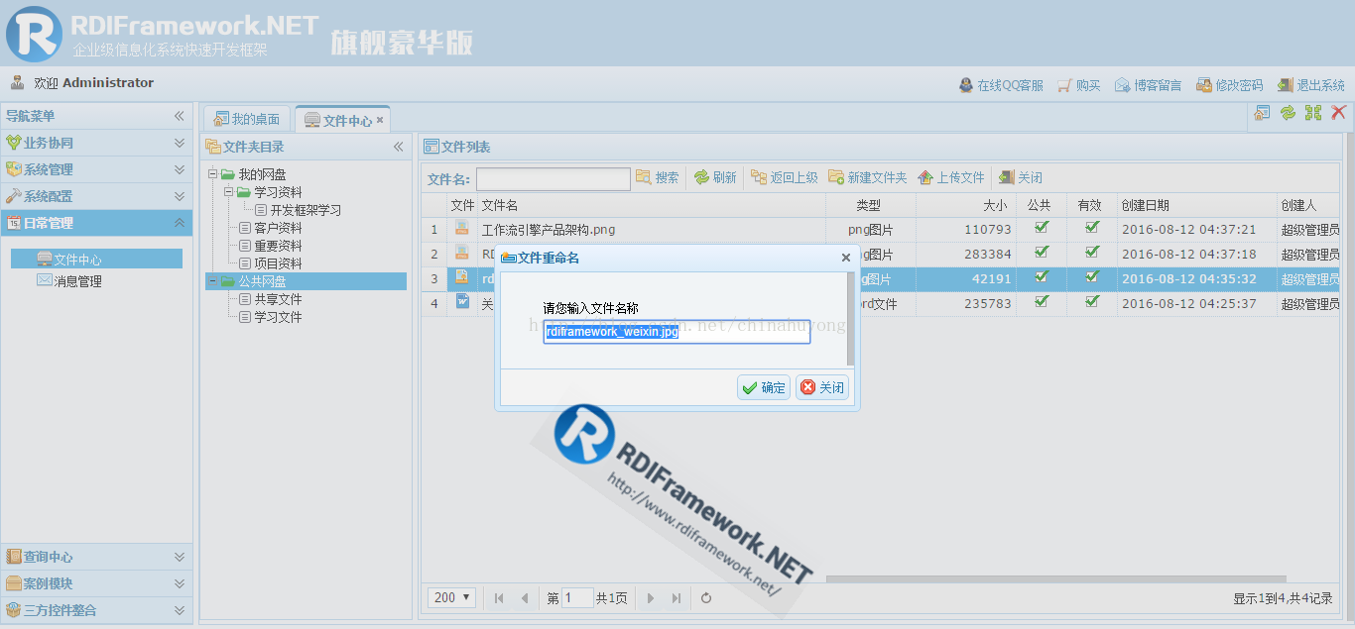
Task: Click the green fullscreen expand icon
Action: (1313, 113)
